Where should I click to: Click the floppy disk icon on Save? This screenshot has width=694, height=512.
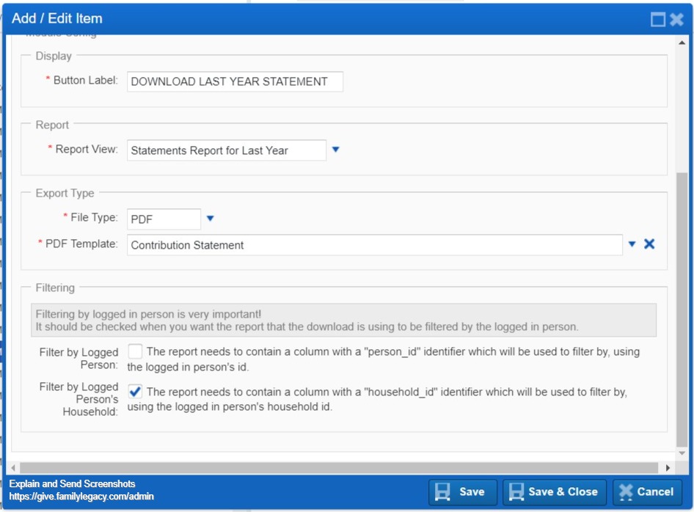pyautogui.click(x=442, y=491)
